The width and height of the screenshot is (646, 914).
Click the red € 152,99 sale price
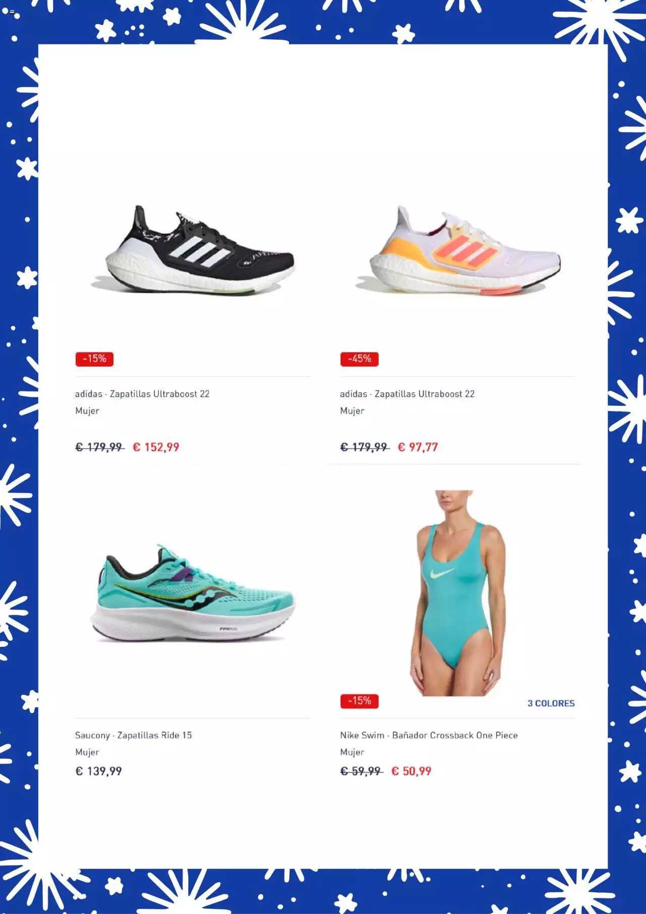pyautogui.click(x=156, y=447)
